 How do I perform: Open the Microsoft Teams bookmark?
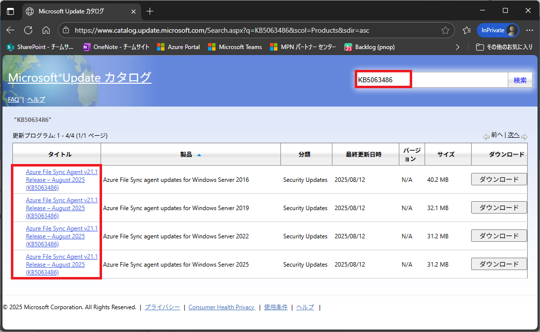pyautogui.click(x=235, y=47)
